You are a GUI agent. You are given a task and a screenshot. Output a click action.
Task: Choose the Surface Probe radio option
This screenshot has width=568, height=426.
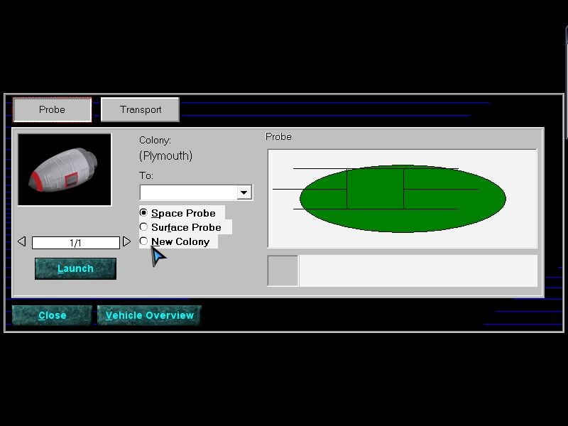point(144,227)
